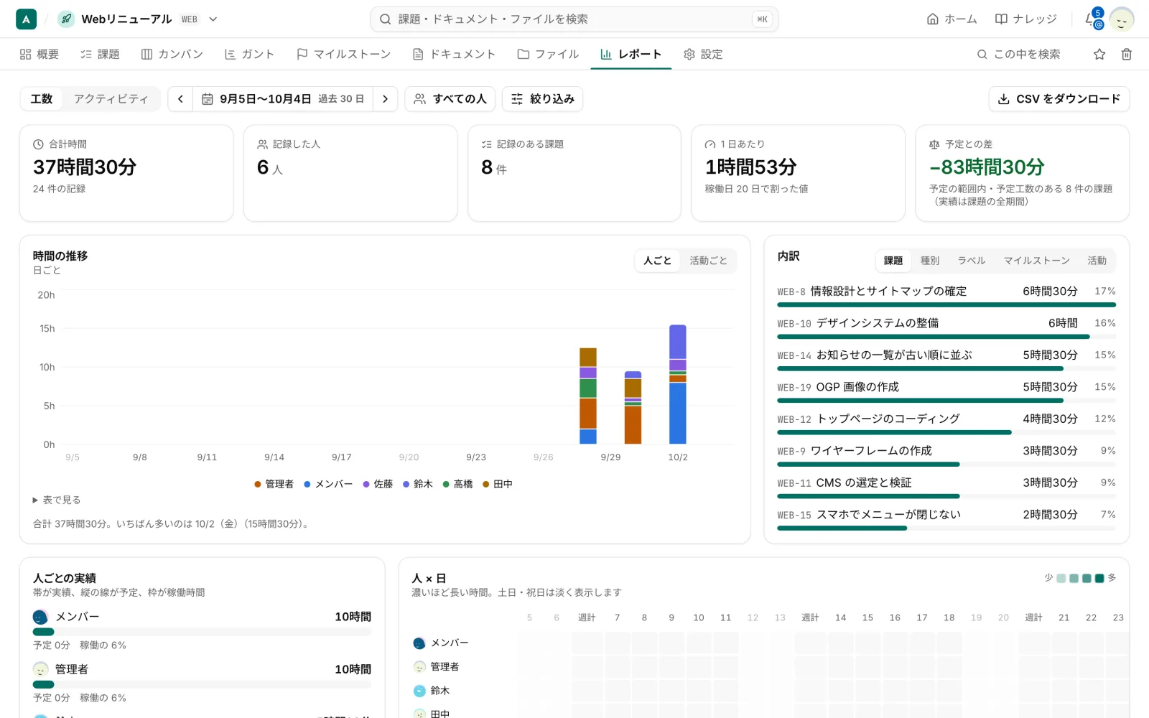Star this project as favorite
The width and height of the screenshot is (1149, 718).
(x=1099, y=55)
